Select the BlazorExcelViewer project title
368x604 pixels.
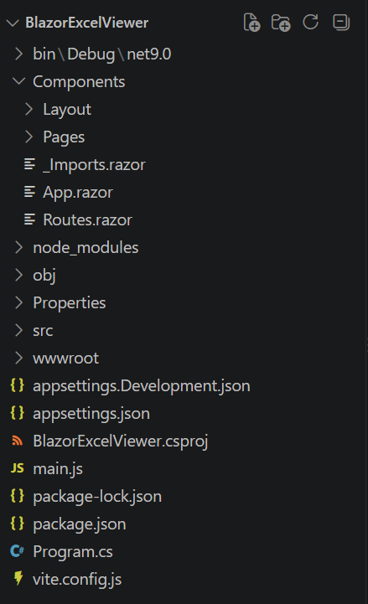[86, 23]
